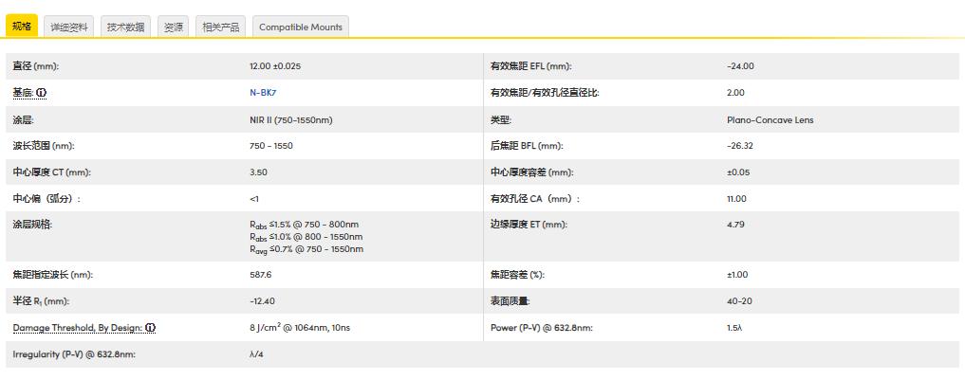This screenshot has width=965, height=380.
Task: Click the 基底 label with dotted underline
Action: pos(24,93)
